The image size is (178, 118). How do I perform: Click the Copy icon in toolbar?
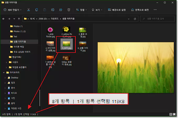tap(37, 10)
